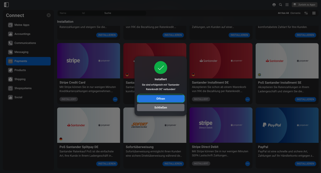Open the Sofort Überweisung banner image
The width and height of the screenshot is (321, 173).
(155, 125)
